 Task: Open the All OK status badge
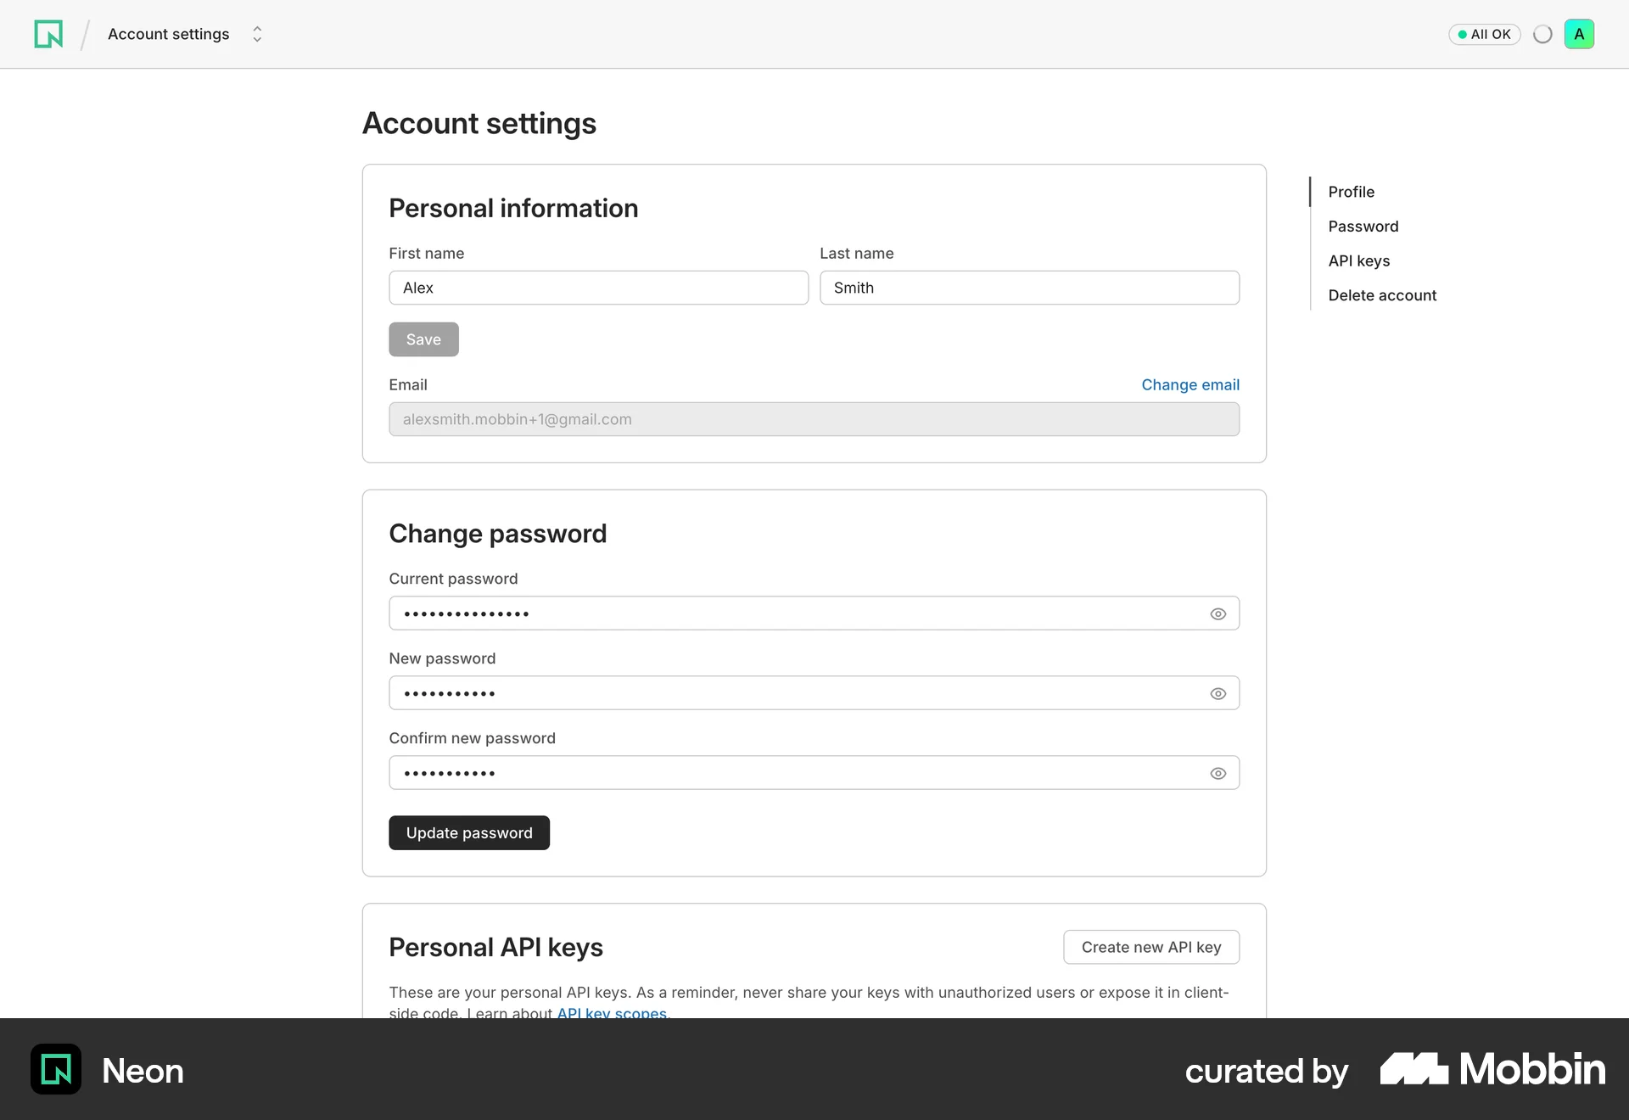click(x=1484, y=34)
